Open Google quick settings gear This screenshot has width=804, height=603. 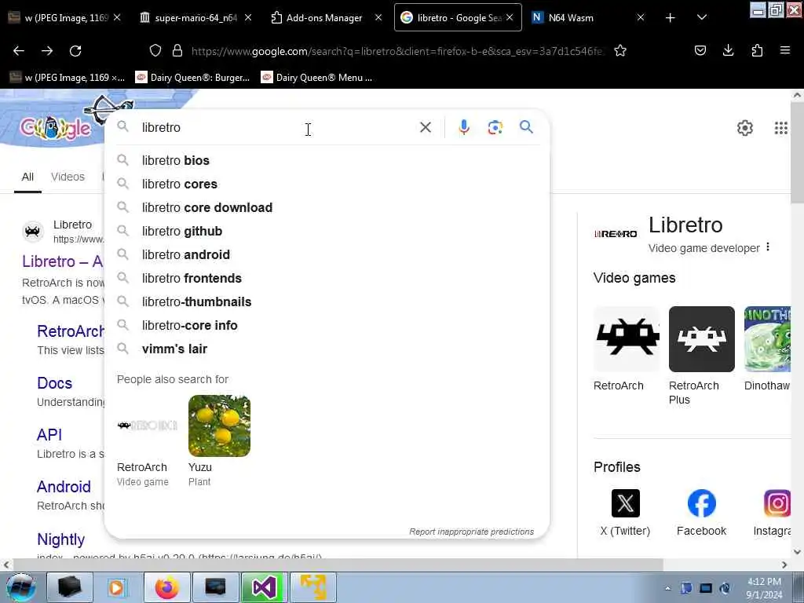[745, 128]
